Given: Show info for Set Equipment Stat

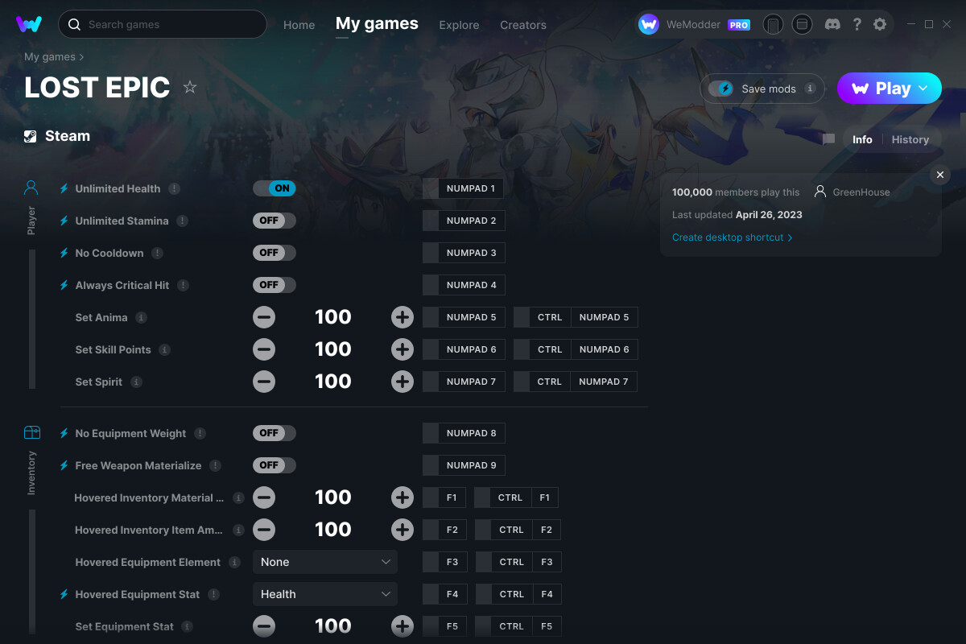Looking at the screenshot, I should [187, 626].
